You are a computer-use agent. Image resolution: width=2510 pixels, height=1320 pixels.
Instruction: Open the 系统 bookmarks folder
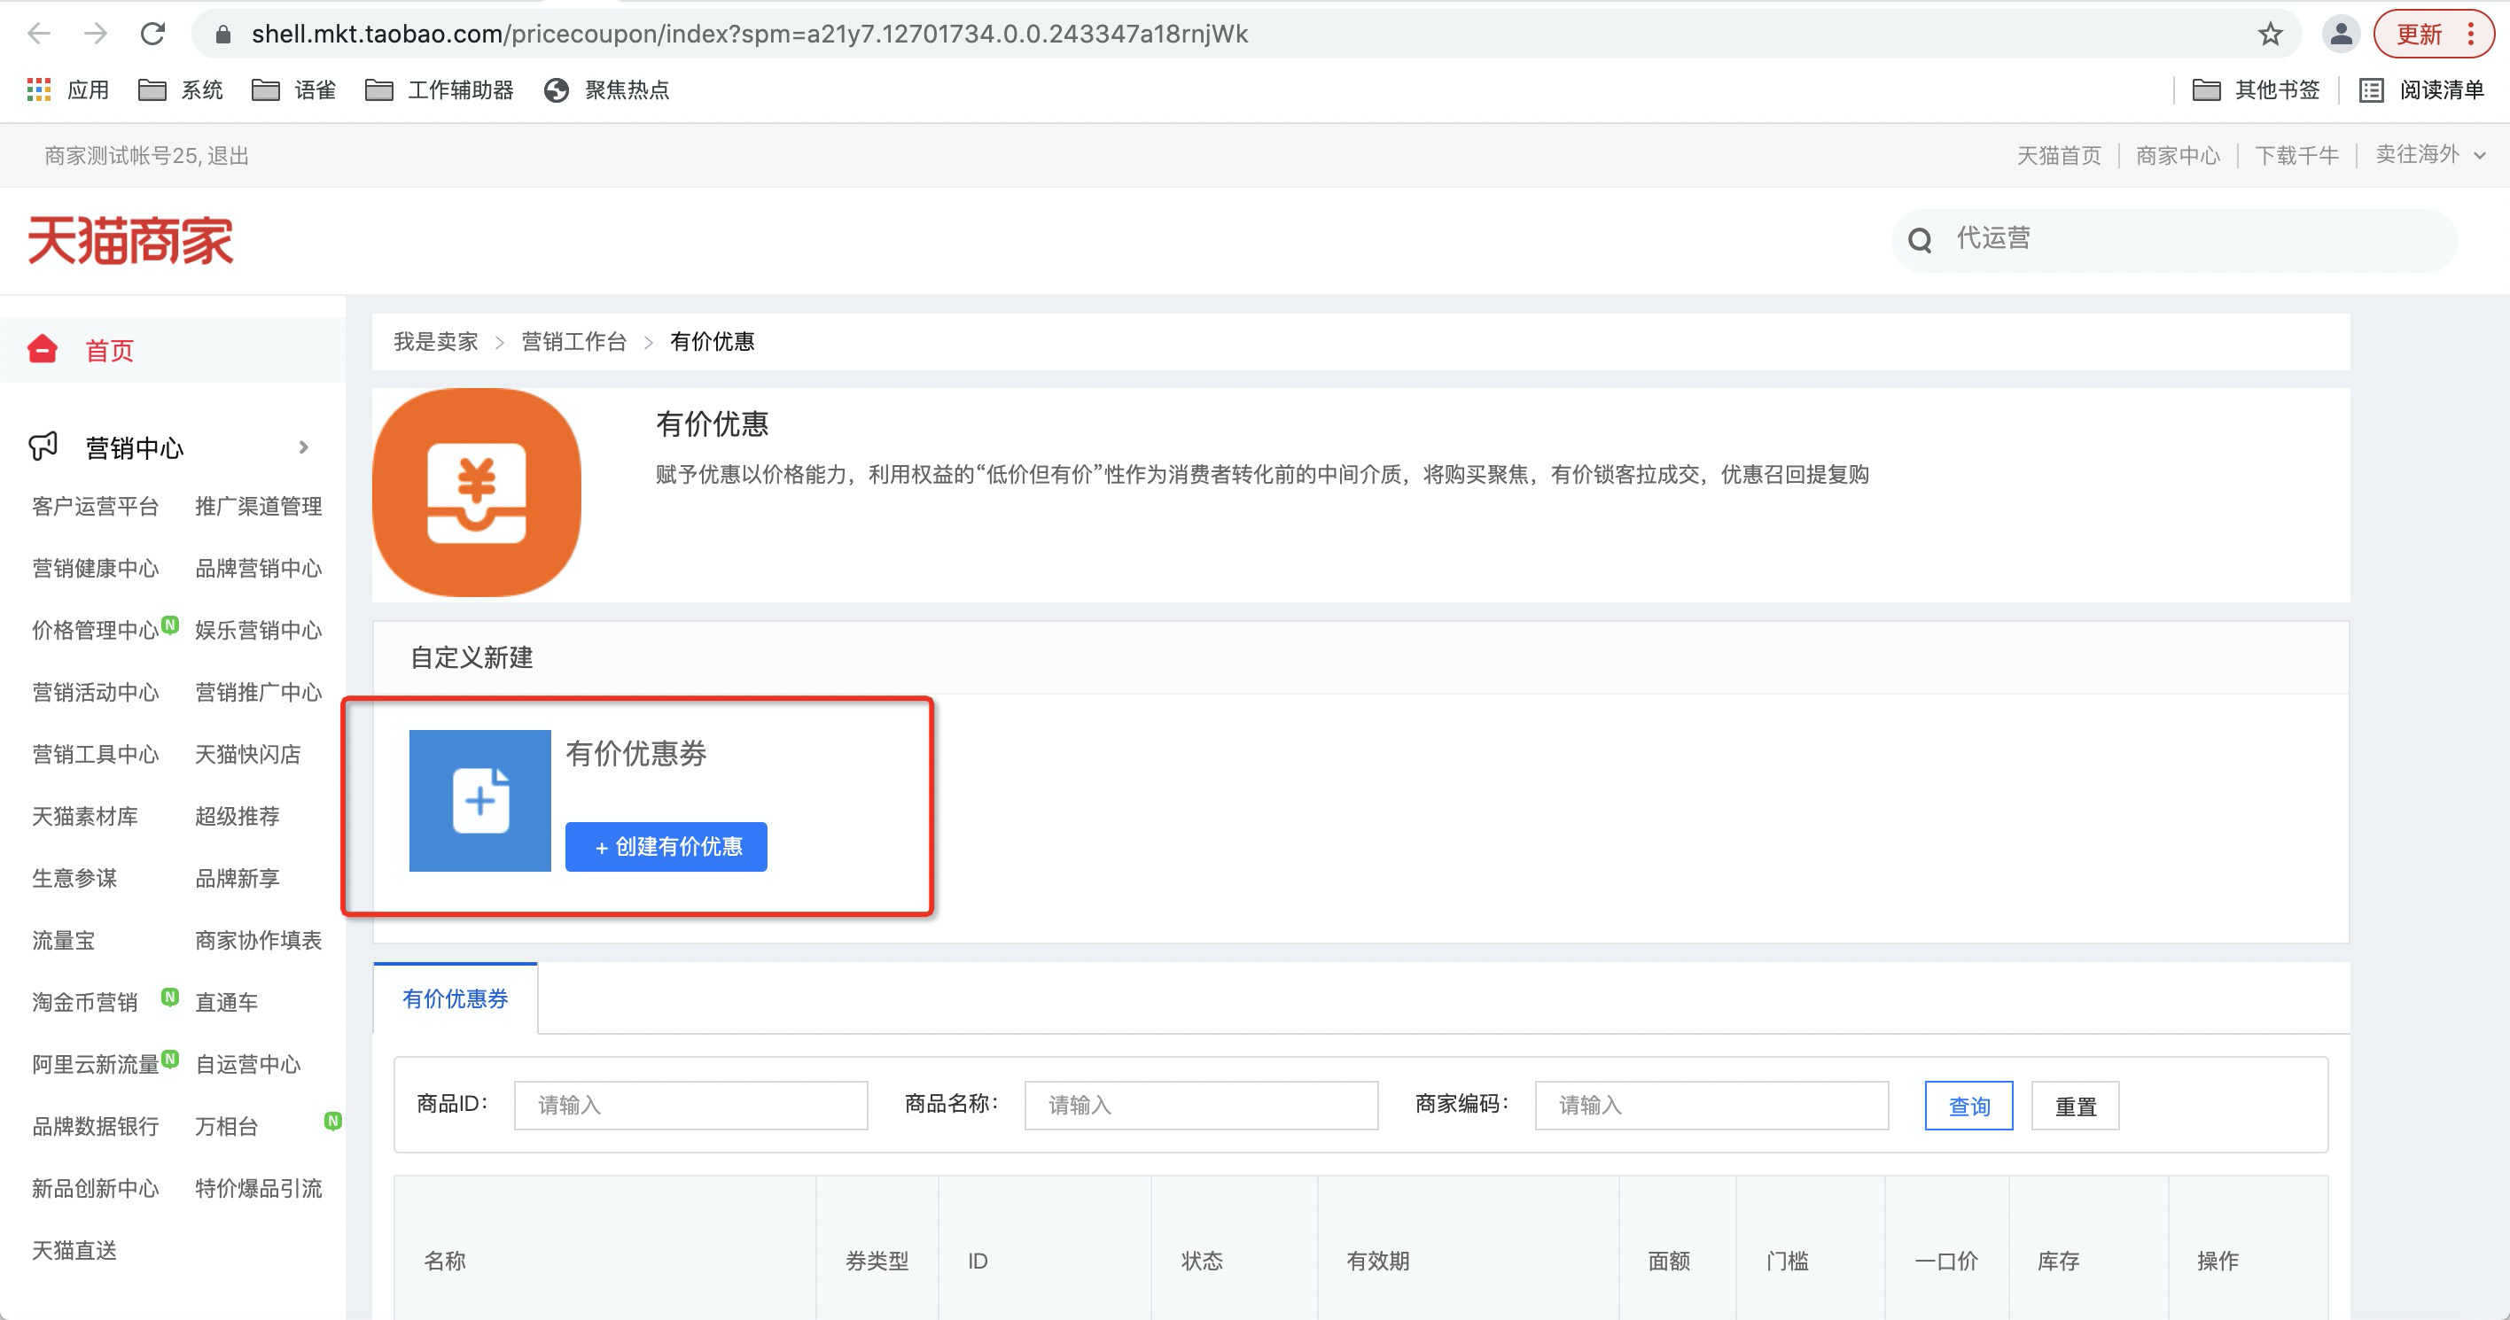[180, 90]
